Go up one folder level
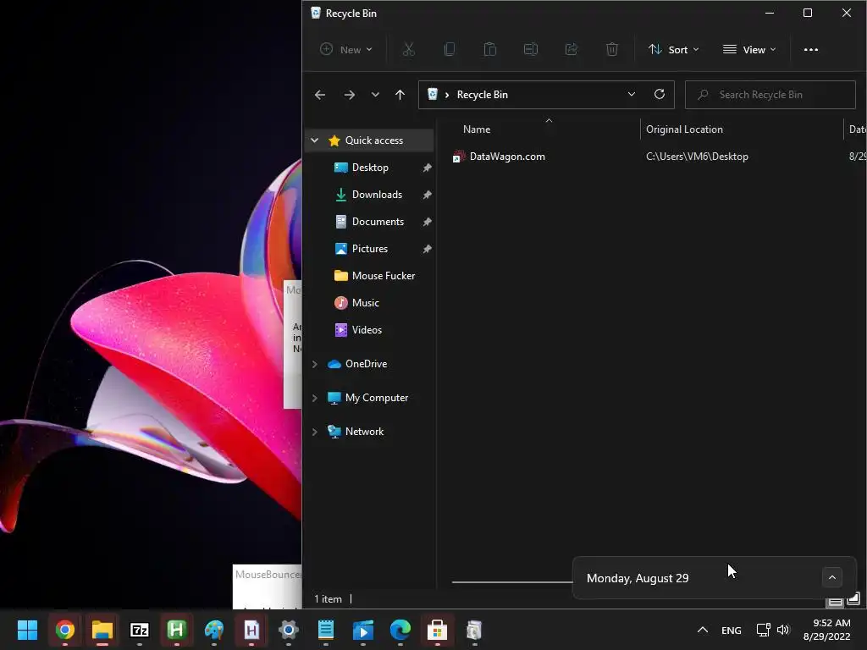Image resolution: width=867 pixels, height=650 pixels. point(400,95)
